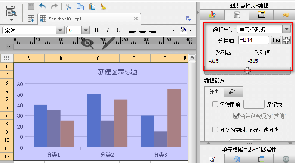Open the preview dropdown arrow below the preview icon
Image resolution: width=295 pixels, height=163 pixels.
click(11, 20)
